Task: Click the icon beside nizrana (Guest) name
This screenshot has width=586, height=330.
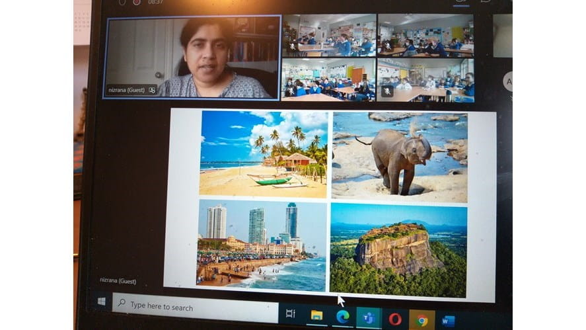Action: [x=152, y=90]
